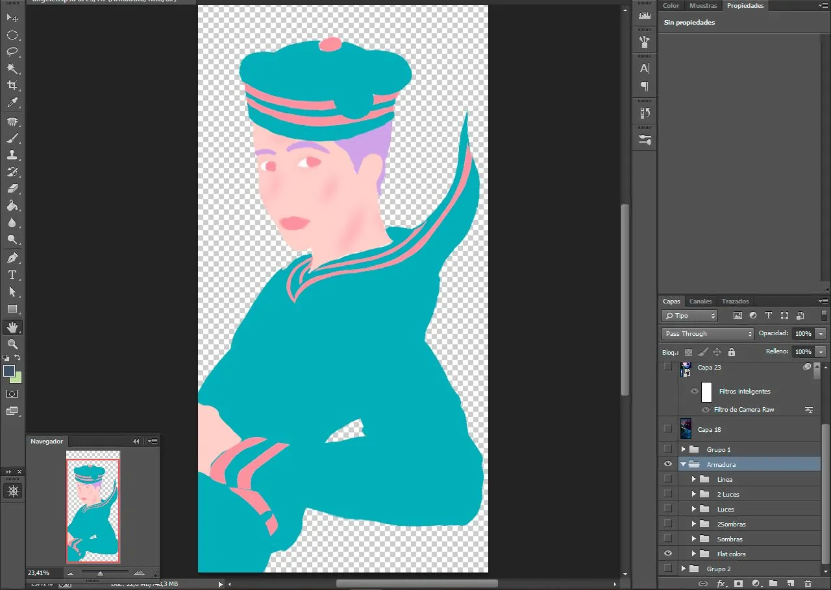This screenshot has height=590, width=831.
Task: Expand the 2Sombras folder
Action: [694, 524]
